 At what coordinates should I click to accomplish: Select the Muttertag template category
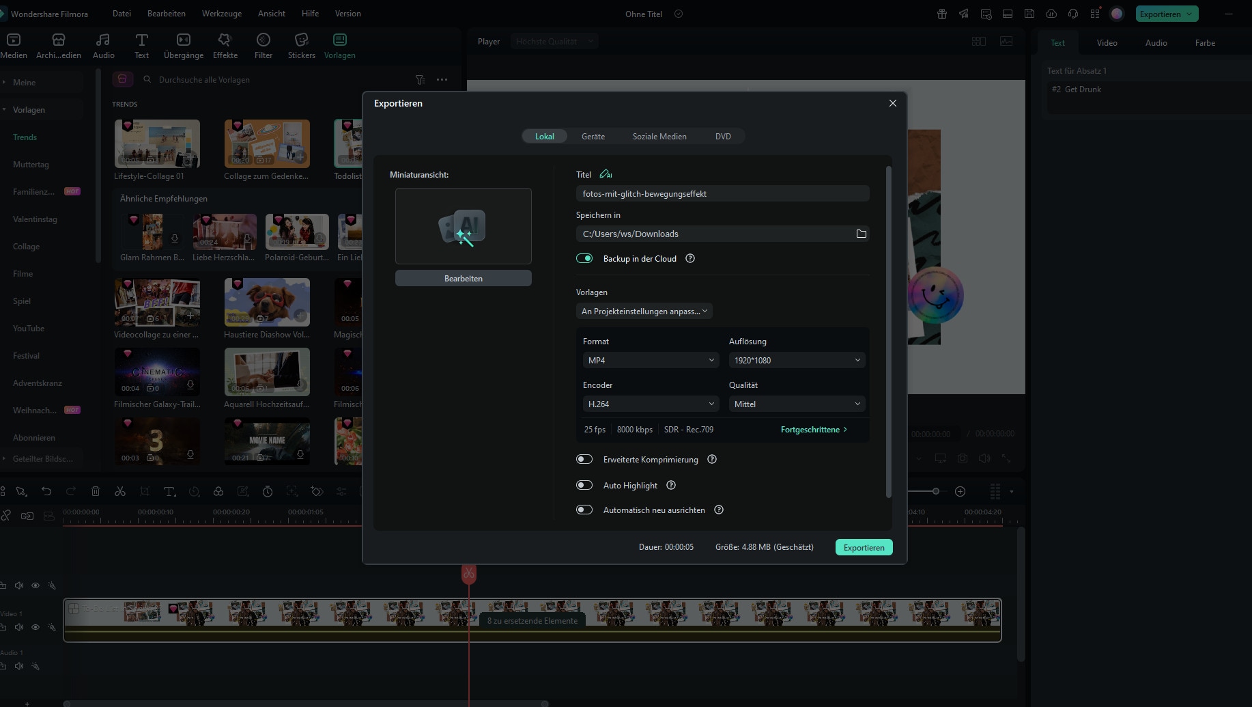click(31, 165)
